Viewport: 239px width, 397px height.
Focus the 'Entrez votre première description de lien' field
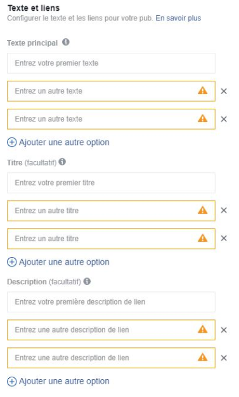click(x=111, y=302)
